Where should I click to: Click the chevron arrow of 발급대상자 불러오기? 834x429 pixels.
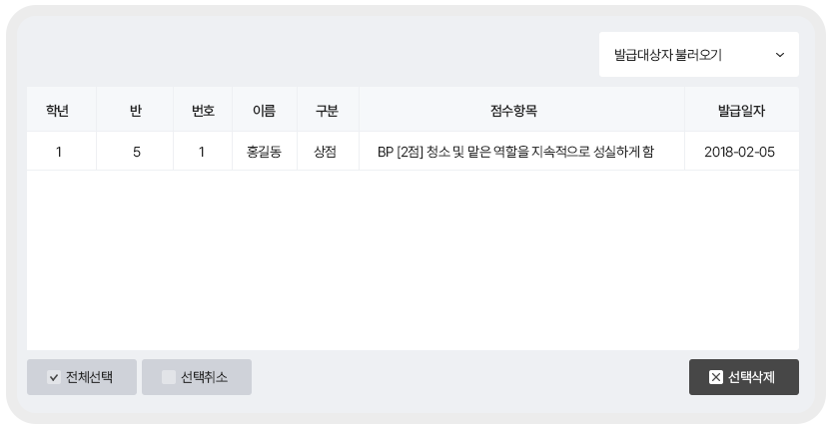point(780,55)
